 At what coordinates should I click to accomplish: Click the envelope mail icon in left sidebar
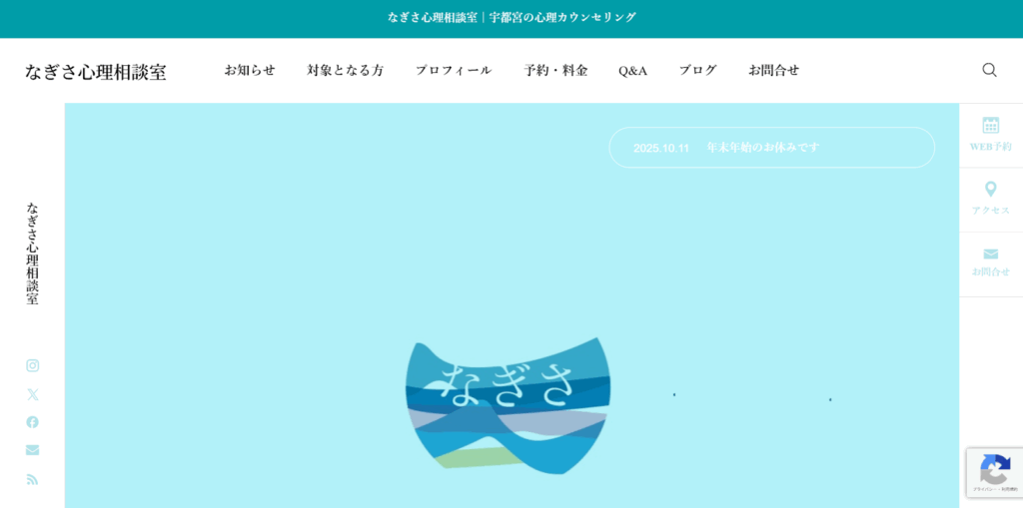(x=32, y=450)
